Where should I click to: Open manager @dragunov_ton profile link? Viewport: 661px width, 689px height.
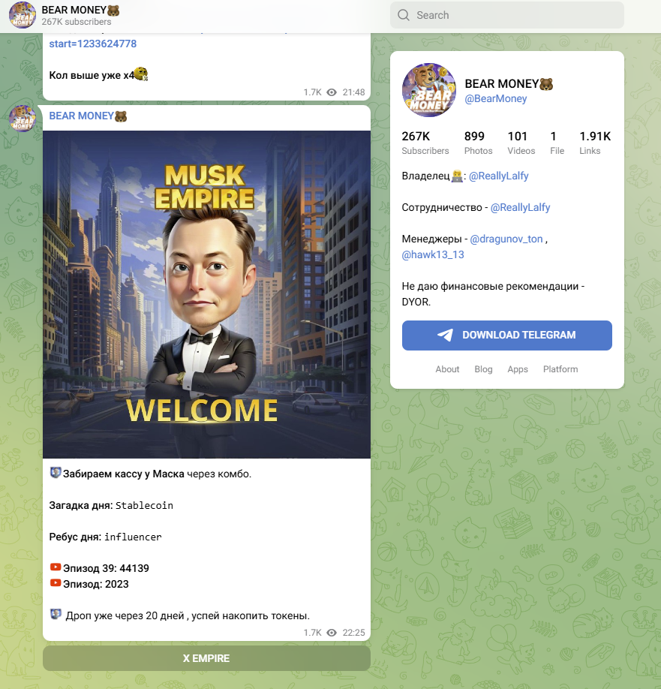tap(506, 239)
